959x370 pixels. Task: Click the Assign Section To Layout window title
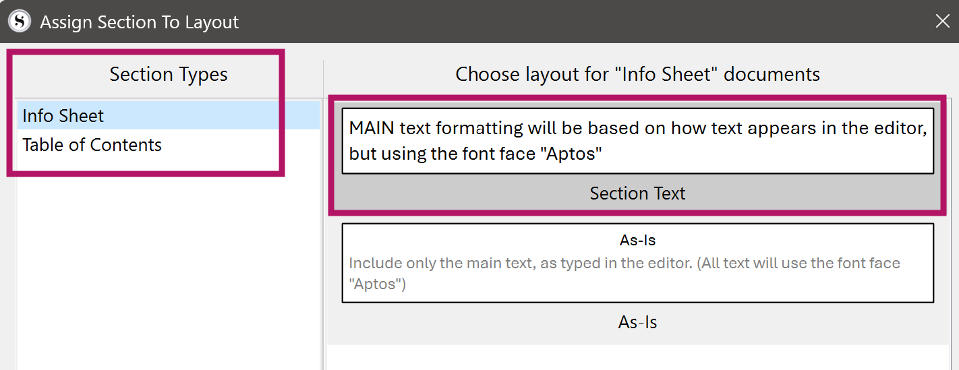[x=140, y=22]
